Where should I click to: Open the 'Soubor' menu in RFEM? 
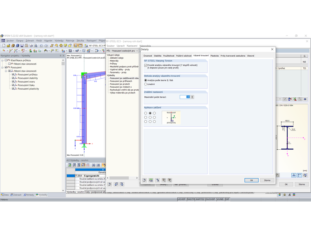10,40
